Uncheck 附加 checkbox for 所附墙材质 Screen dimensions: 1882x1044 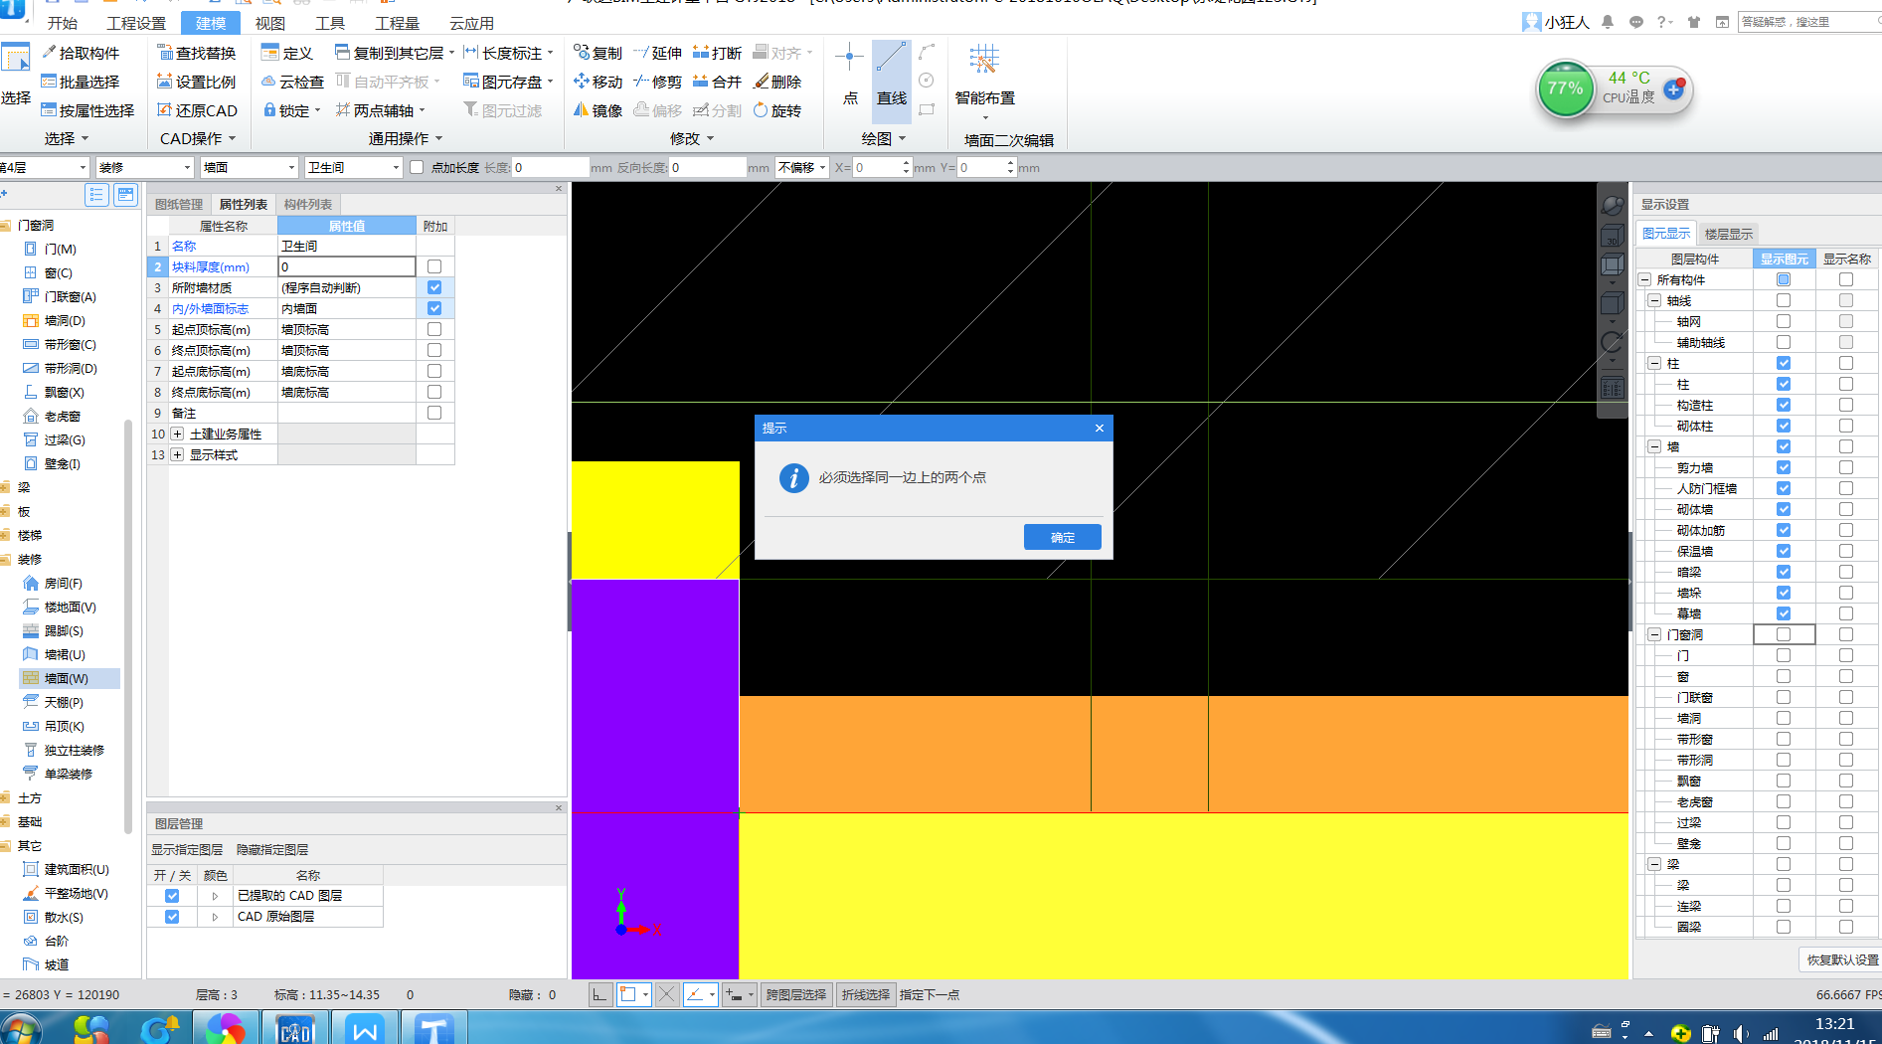(x=434, y=287)
